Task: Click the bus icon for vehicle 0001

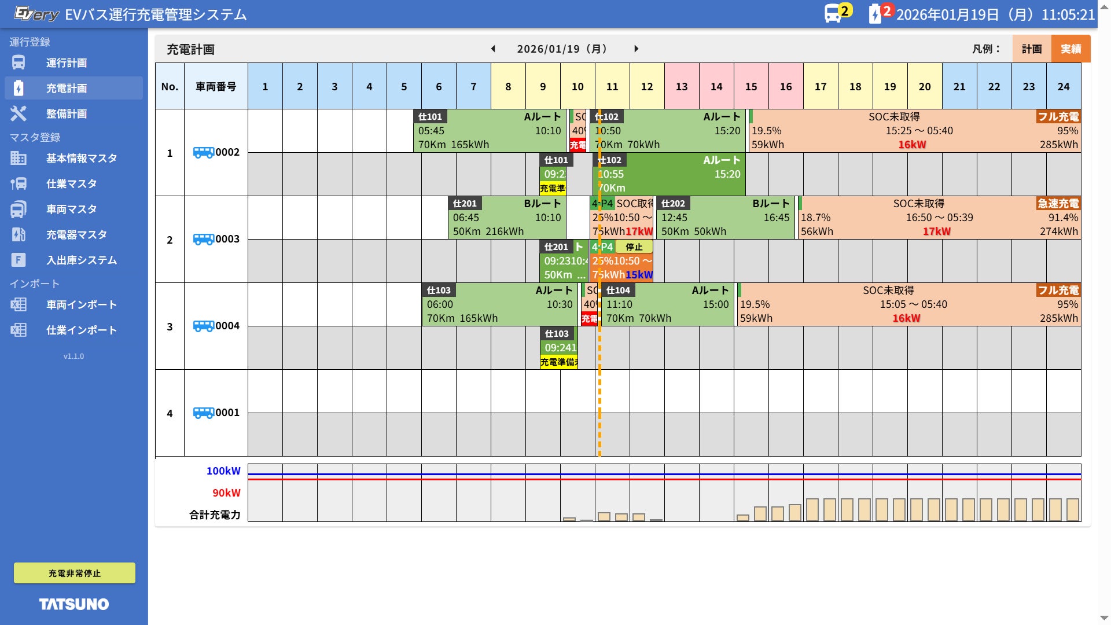Action: pos(203,413)
